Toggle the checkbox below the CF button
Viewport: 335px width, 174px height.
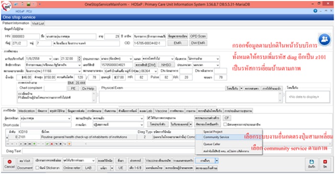[225, 124]
